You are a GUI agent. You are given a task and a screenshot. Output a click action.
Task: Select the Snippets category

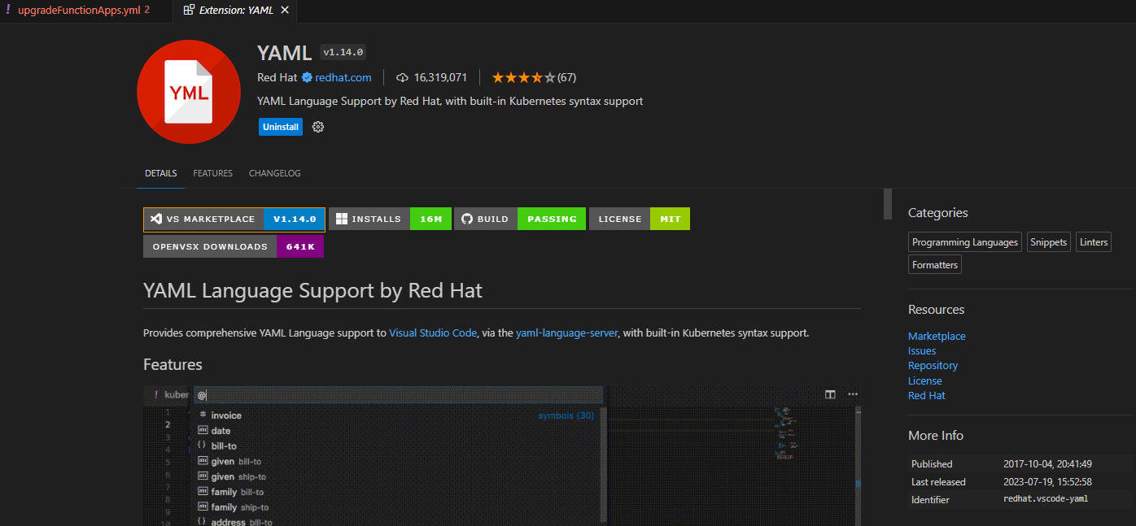pos(1048,242)
